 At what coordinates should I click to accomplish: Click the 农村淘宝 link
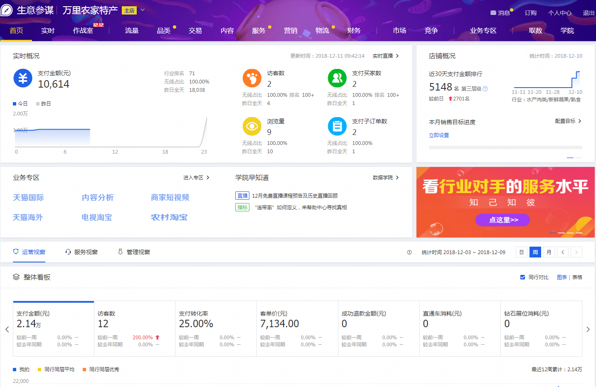[x=169, y=217]
